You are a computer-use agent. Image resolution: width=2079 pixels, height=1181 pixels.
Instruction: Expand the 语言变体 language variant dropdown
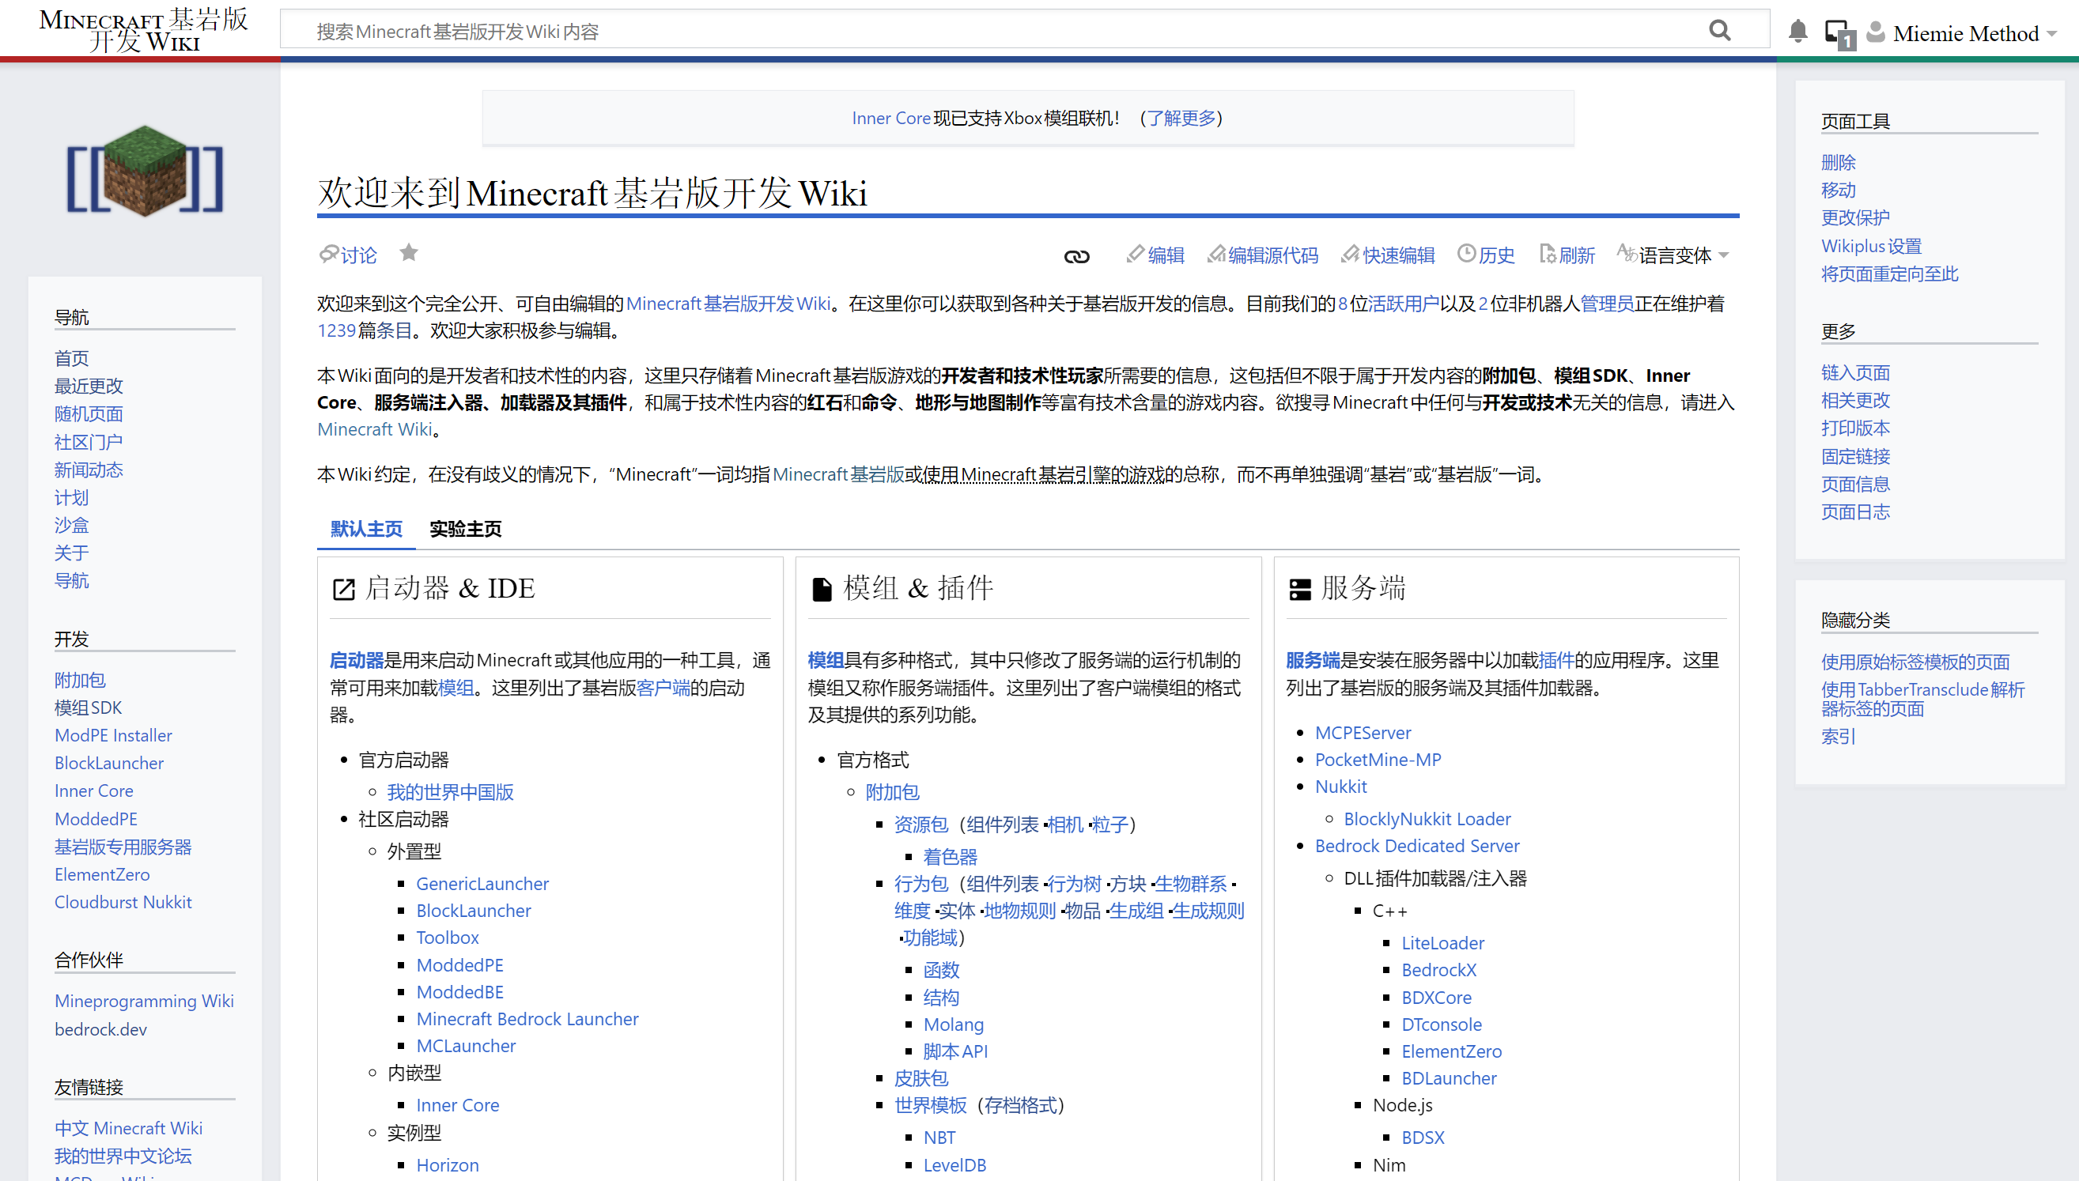pos(1673,255)
